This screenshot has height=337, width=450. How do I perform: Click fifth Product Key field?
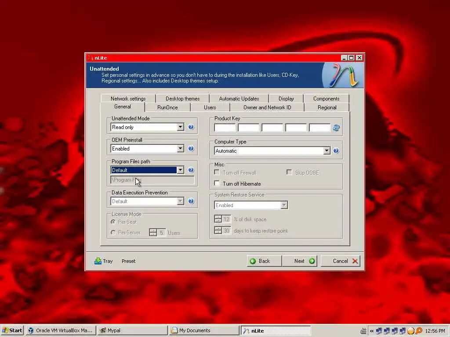(320, 128)
